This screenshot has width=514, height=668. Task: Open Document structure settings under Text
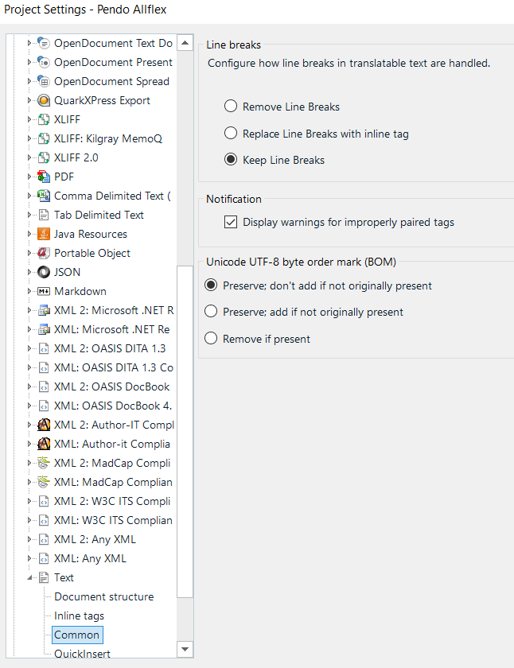104,597
